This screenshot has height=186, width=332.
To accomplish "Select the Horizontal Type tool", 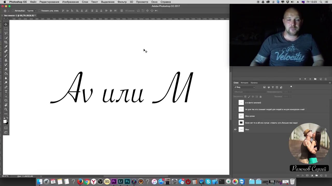I will coord(6,91).
